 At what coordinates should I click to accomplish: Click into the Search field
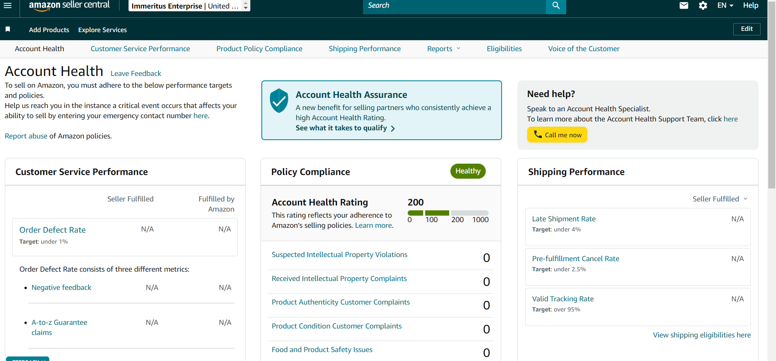click(x=454, y=6)
